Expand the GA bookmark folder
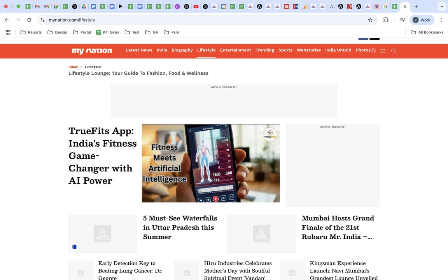Image resolution: width=448 pixels, height=280 pixels. (x=152, y=32)
